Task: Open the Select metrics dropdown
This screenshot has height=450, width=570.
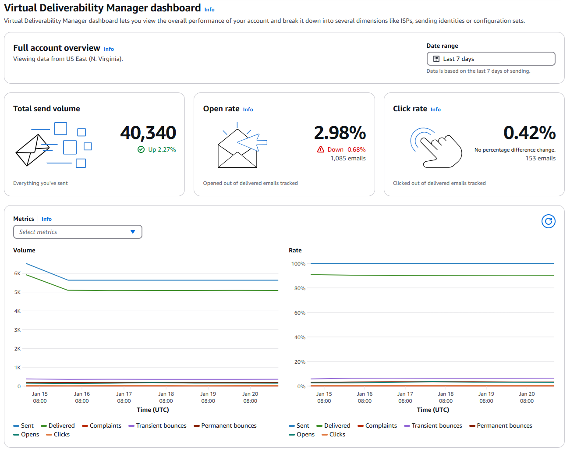Action: click(x=78, y=232)
